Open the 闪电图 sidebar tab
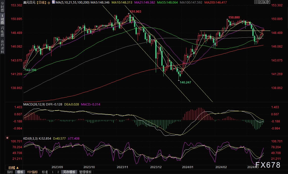288x174 pixels. [2, 32]
